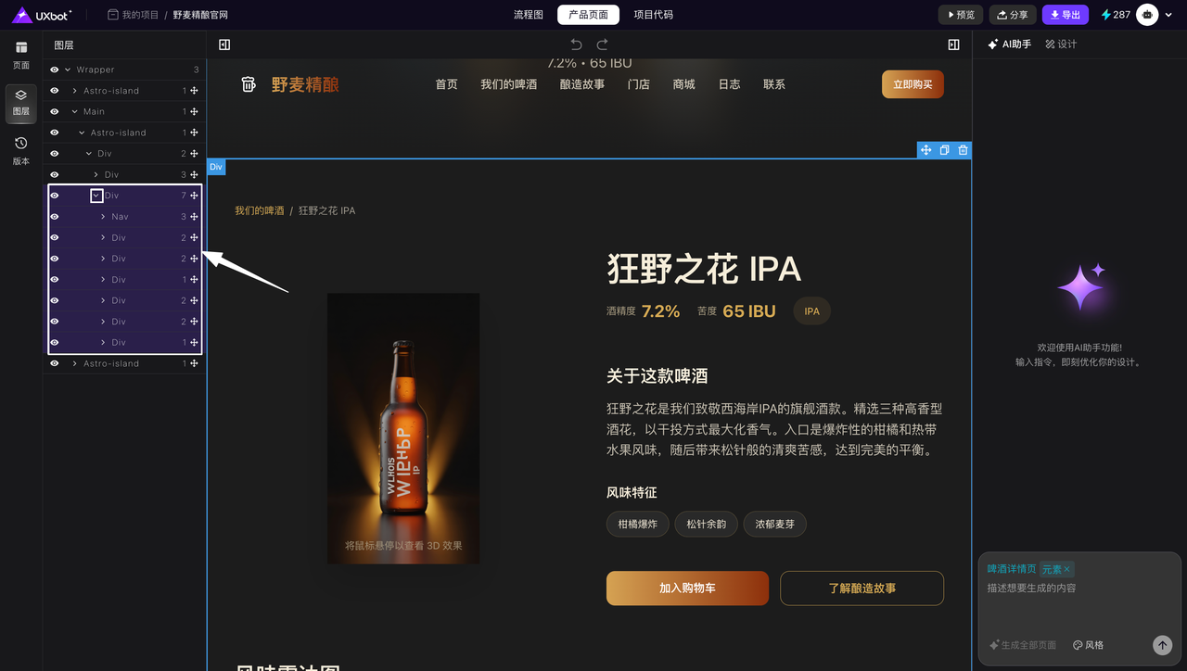Click the 预览 preview button
This screenshot has height=671, width=1187.
tap(960, 15)
